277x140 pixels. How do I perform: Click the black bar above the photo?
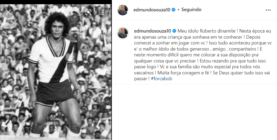click(x=56, y=2)
